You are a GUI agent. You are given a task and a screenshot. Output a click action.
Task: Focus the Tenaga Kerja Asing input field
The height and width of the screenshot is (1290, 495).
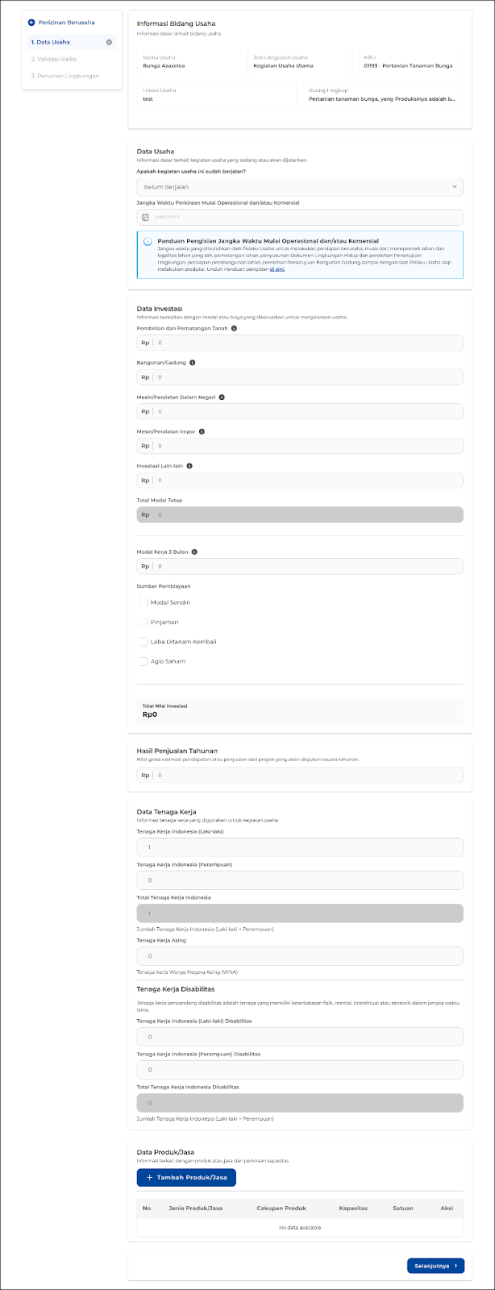tap(300, 956)
